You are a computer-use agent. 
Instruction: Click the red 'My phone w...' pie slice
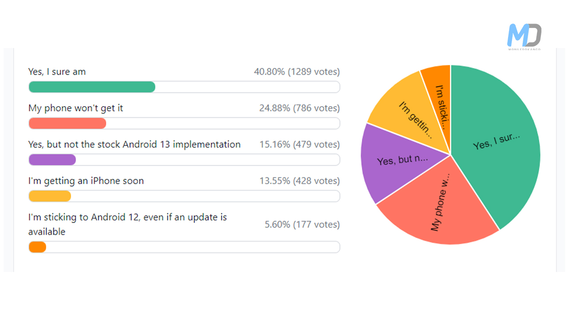[x=438, y=204]
